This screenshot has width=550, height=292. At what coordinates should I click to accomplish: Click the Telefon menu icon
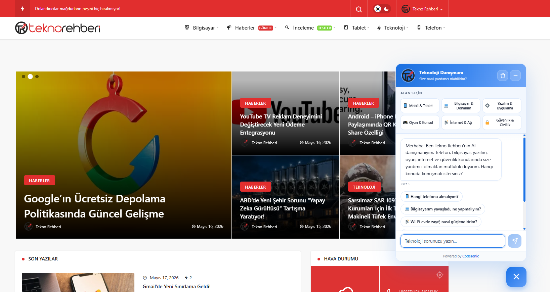419,28
